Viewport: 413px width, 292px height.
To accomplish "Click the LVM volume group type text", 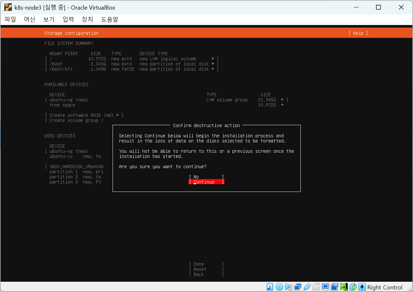I will (x=227, y=100).
